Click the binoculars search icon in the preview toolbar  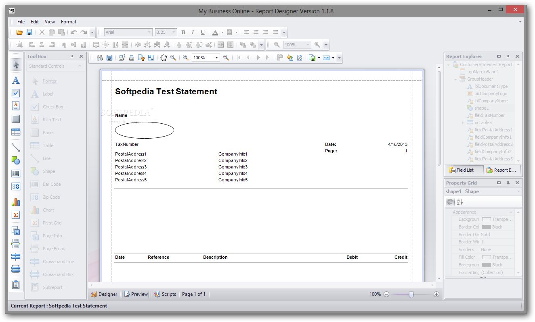point(100,58)
